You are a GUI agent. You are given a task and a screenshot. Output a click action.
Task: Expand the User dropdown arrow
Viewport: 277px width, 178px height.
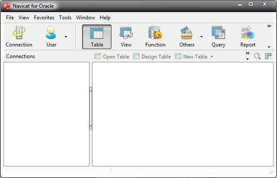(66, 37)
